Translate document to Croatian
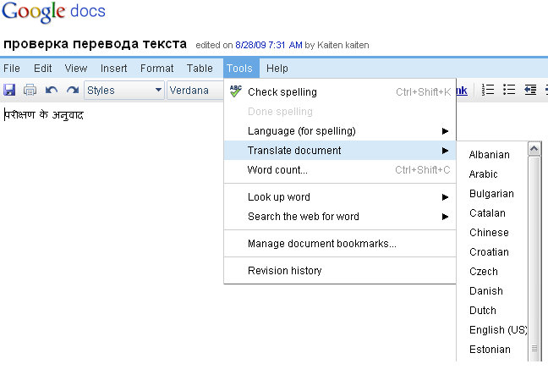This screenshot has height=375, width=548. tap(491, 252)
